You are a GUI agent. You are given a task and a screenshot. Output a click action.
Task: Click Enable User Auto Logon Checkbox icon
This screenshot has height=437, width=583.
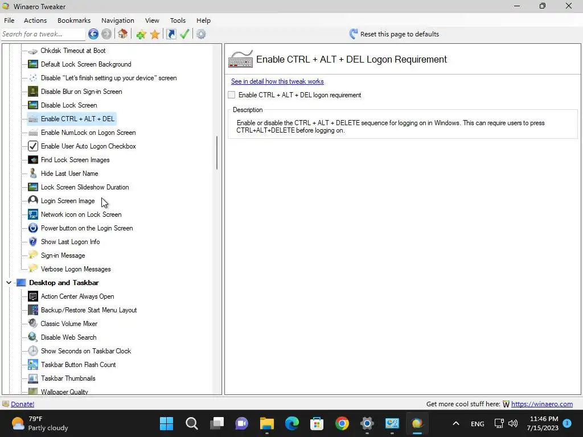[x=32, y=146]
